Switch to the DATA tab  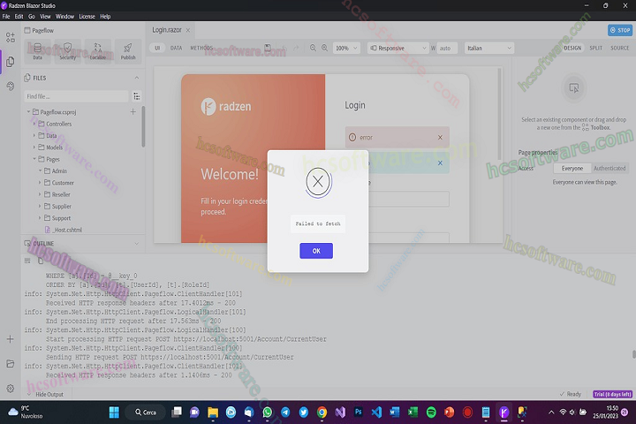coord(176,48)
